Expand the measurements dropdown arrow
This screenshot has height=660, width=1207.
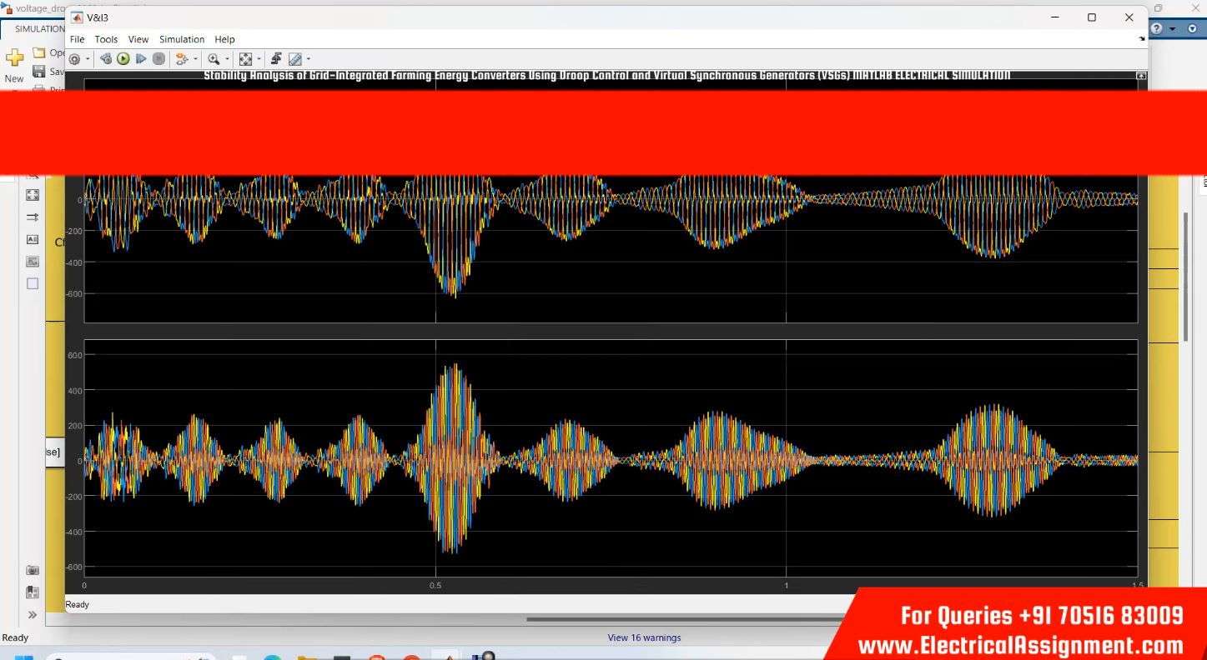pos(308,59)
